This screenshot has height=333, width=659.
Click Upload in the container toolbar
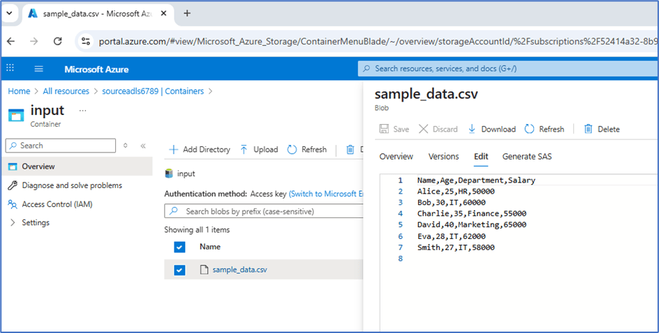258,150
